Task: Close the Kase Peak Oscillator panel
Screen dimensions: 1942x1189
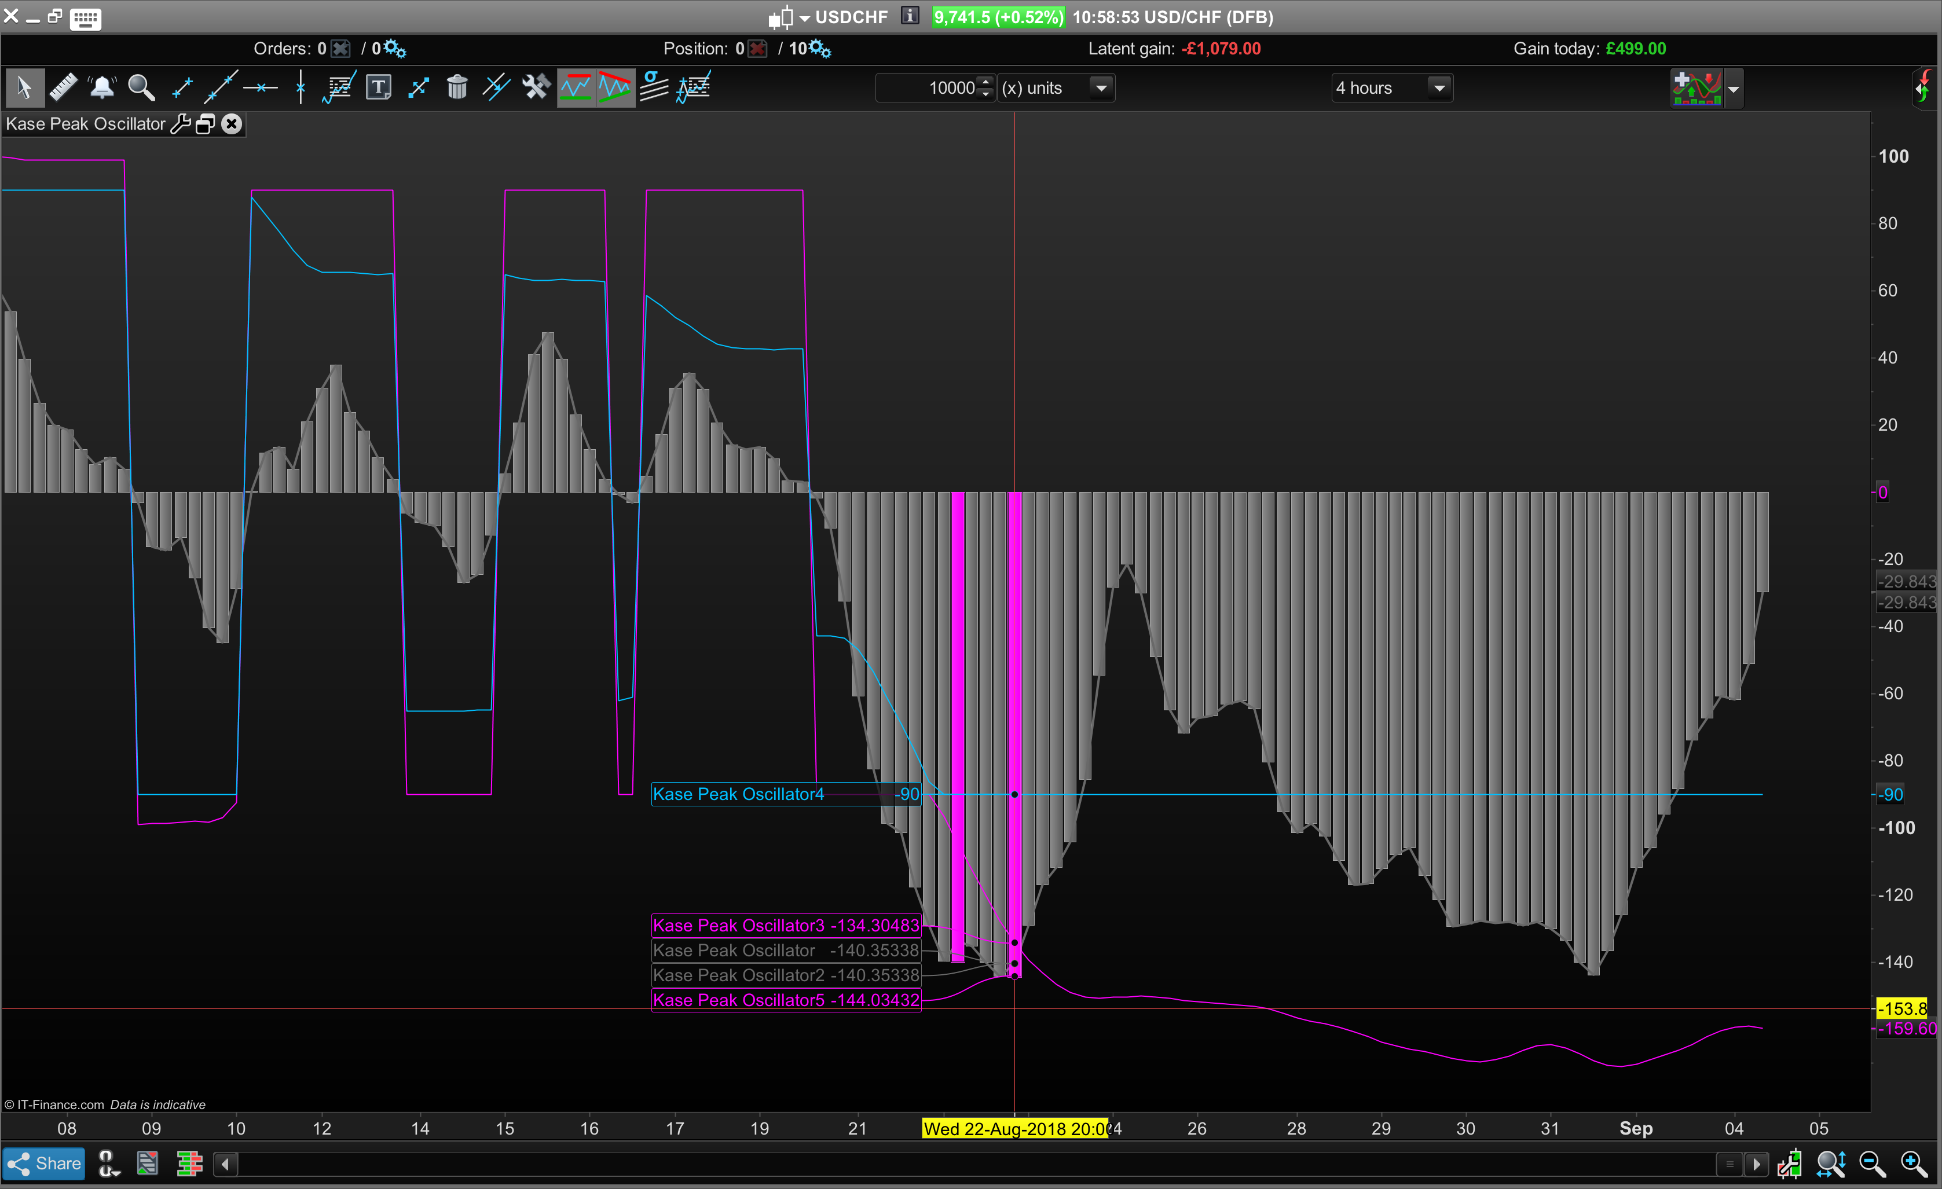Action: (231, 124)
